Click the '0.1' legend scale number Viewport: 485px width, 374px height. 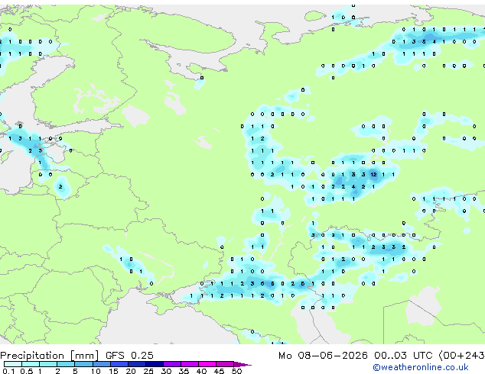point(8,371)
